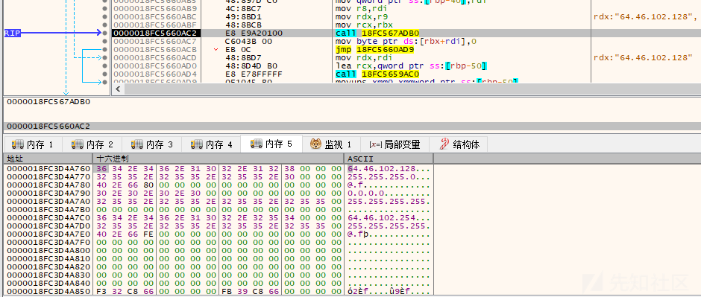Select the call 18FC567ADB0 instruction line

(377, 33)
